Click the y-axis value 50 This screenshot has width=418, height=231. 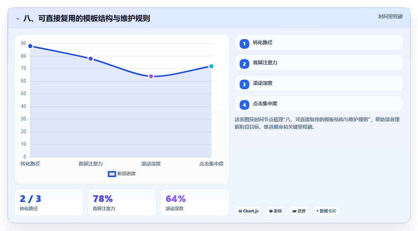(24, 94)
